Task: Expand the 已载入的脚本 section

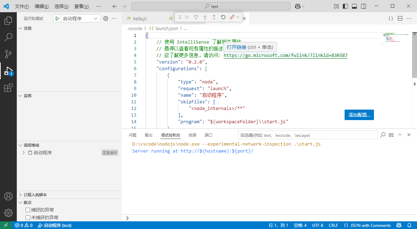Action: pos(20,195)
